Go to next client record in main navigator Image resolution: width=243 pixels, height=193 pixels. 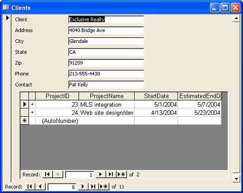(83, 187)
